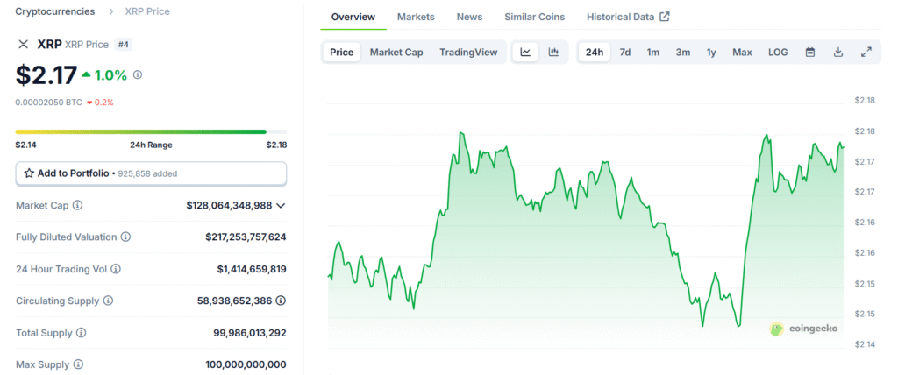
Task: Open the Markets tab
Action: click(x=416, y=17)
